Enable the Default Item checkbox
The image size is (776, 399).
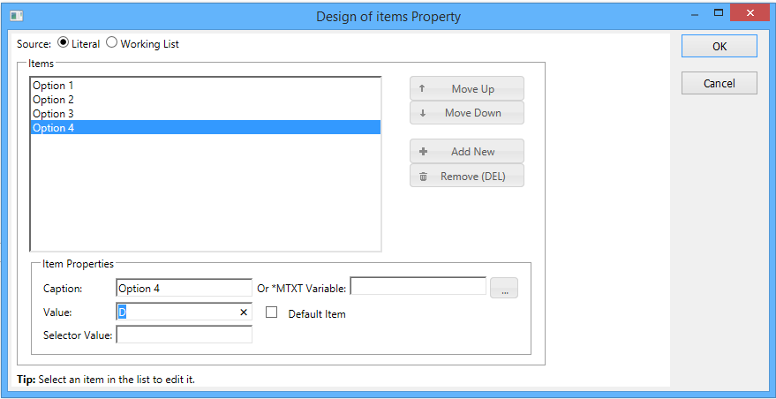272,312
